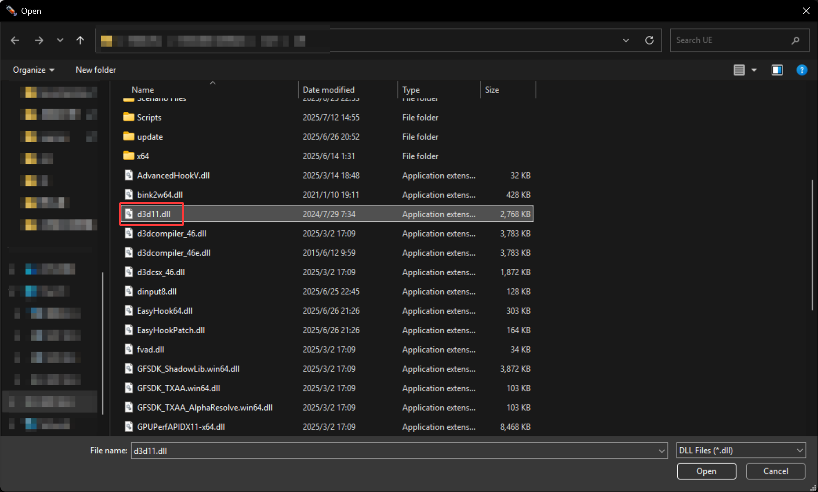Expand the view options arrow
This screenshot has width=818, height=492.
[754, 70]
